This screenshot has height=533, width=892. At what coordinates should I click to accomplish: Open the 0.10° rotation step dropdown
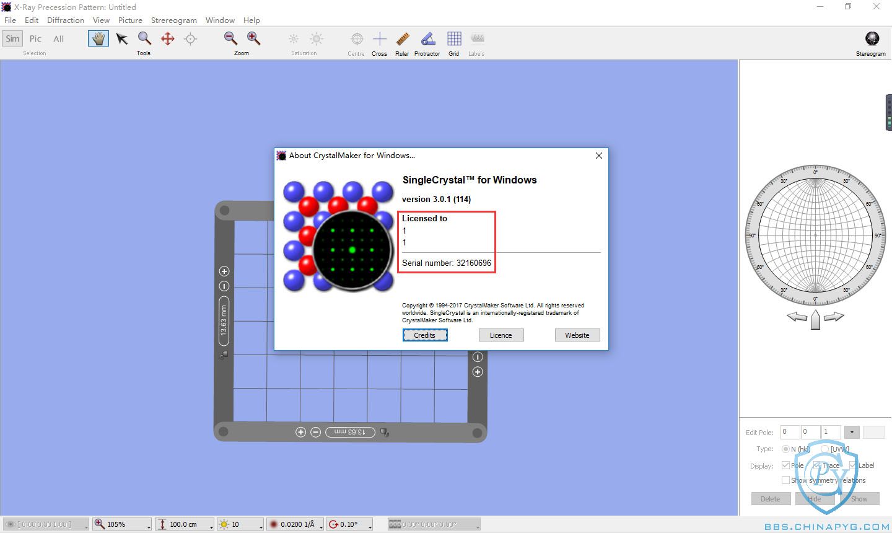tap(350, 524)
